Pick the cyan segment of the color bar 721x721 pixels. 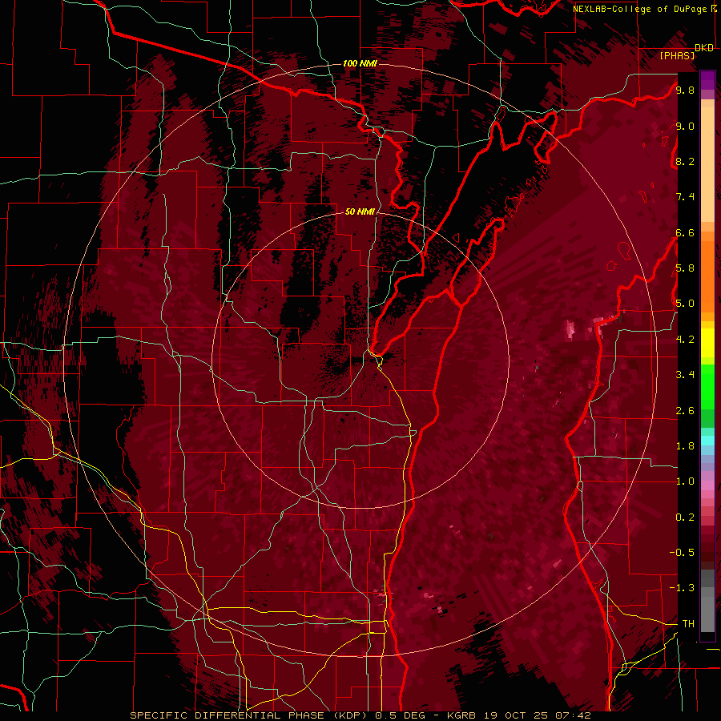tap(707, 441)
